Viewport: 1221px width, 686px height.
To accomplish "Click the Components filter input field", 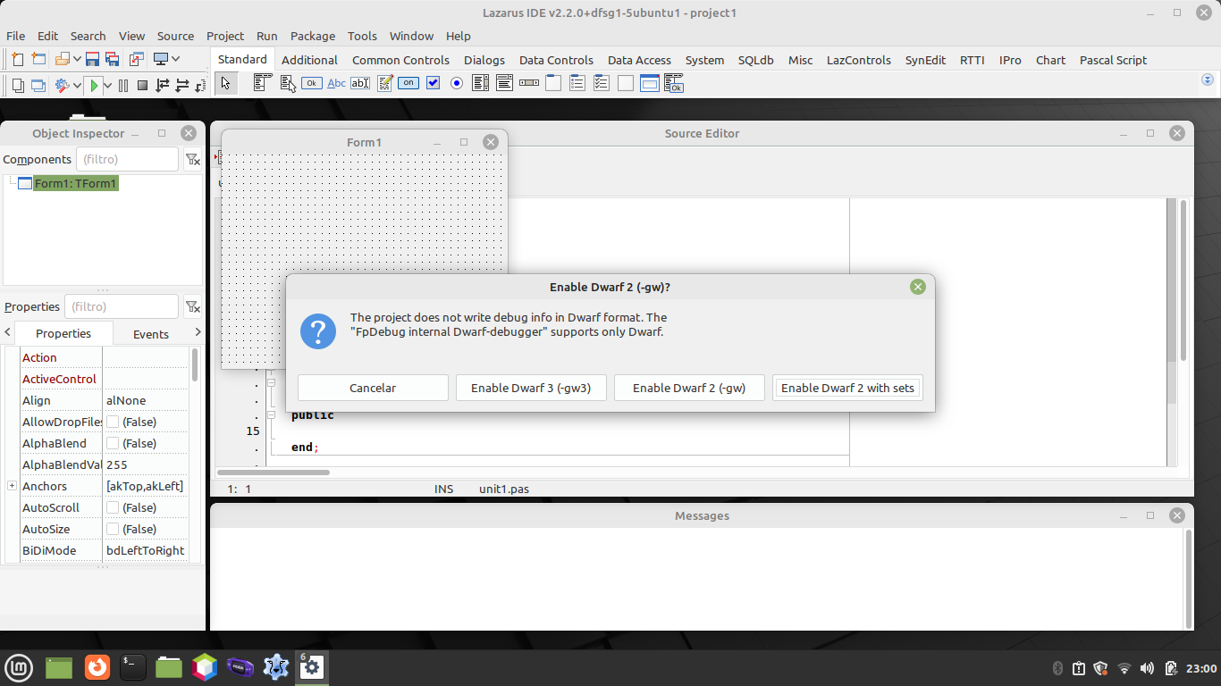I will coord(127,159).
